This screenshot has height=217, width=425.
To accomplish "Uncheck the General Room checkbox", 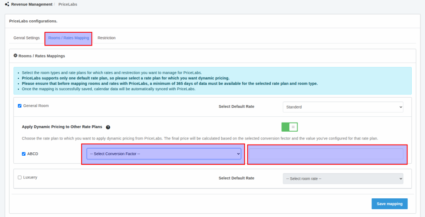I will [20, 106].
